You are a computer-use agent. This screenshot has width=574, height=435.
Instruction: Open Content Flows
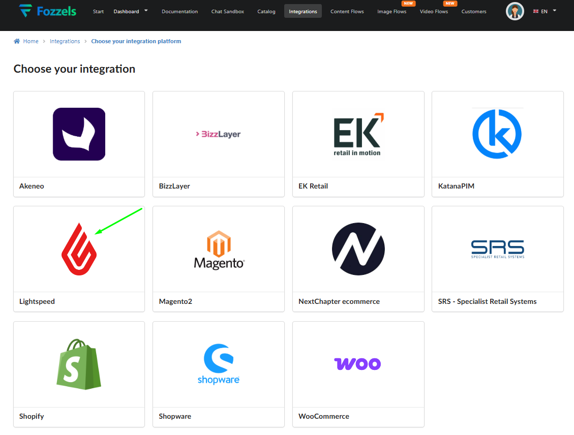[347, 11]
